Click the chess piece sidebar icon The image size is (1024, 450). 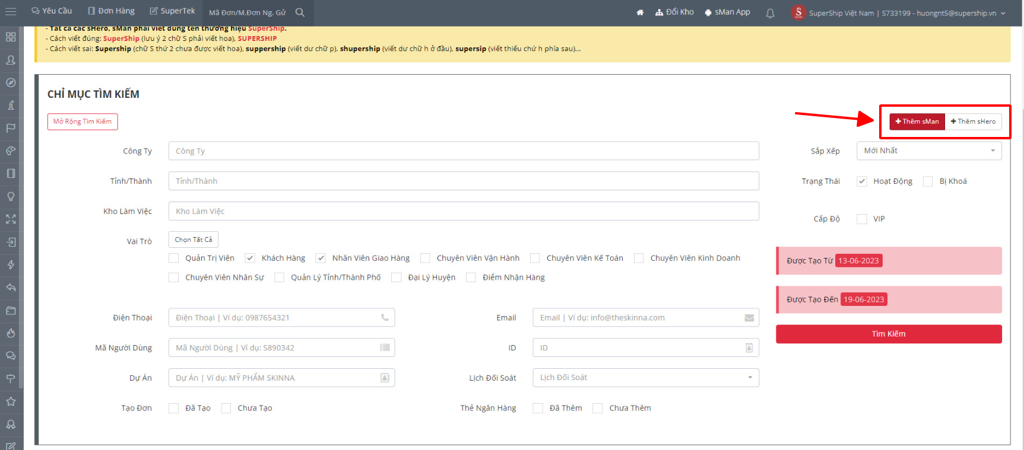pyautogui.click(x=11, y=106)
